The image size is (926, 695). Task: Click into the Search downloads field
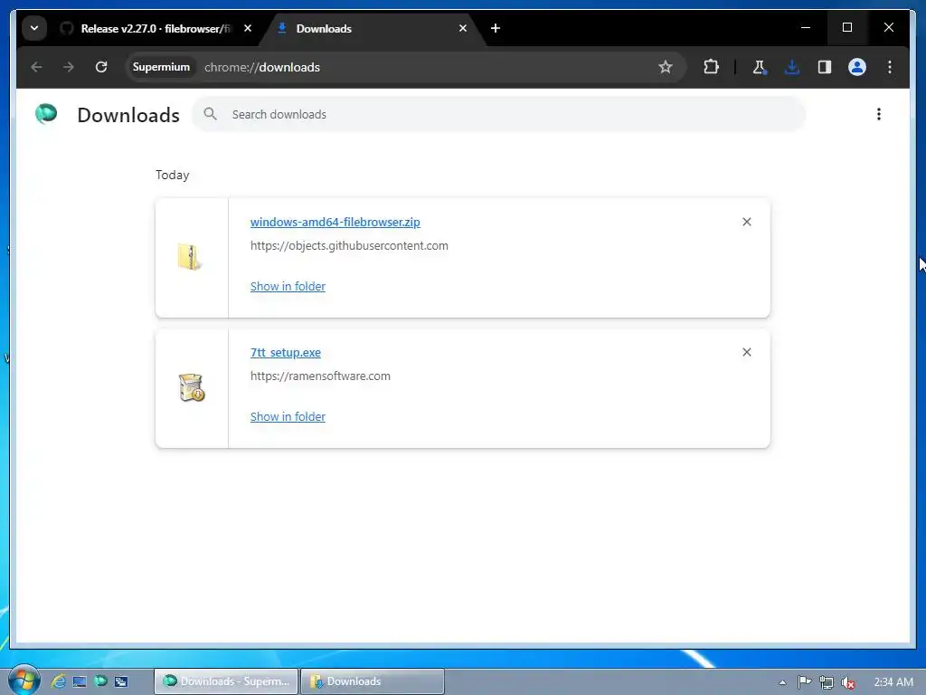(x=499, y=115)
